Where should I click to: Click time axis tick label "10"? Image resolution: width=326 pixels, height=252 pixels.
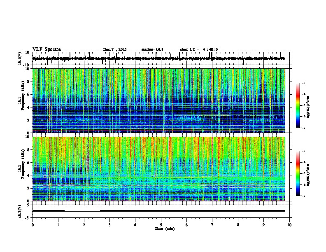pyautogui.click(x=289, y=225)
